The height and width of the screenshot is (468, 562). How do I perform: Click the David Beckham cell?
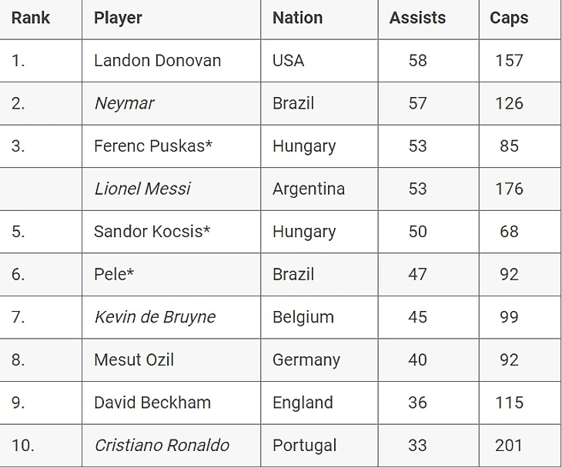point(152,403)
